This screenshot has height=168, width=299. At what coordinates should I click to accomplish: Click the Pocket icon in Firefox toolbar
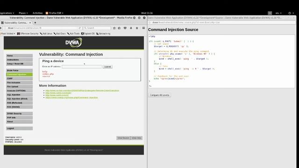click(x=125, y=28)
